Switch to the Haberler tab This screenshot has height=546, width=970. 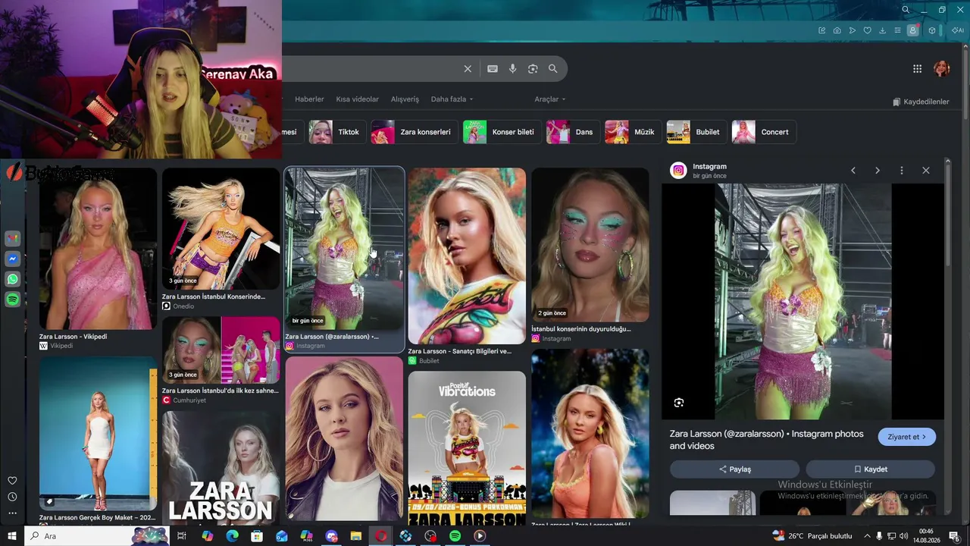pyautogui.click(x=309, y=99)
